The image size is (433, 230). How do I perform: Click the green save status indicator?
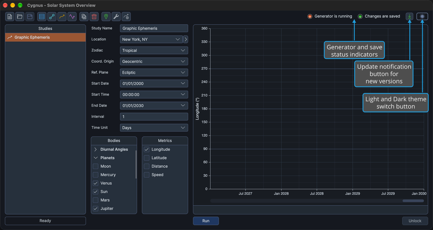point(360,16)
